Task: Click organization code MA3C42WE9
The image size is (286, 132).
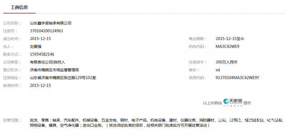Action: (227, 47)
